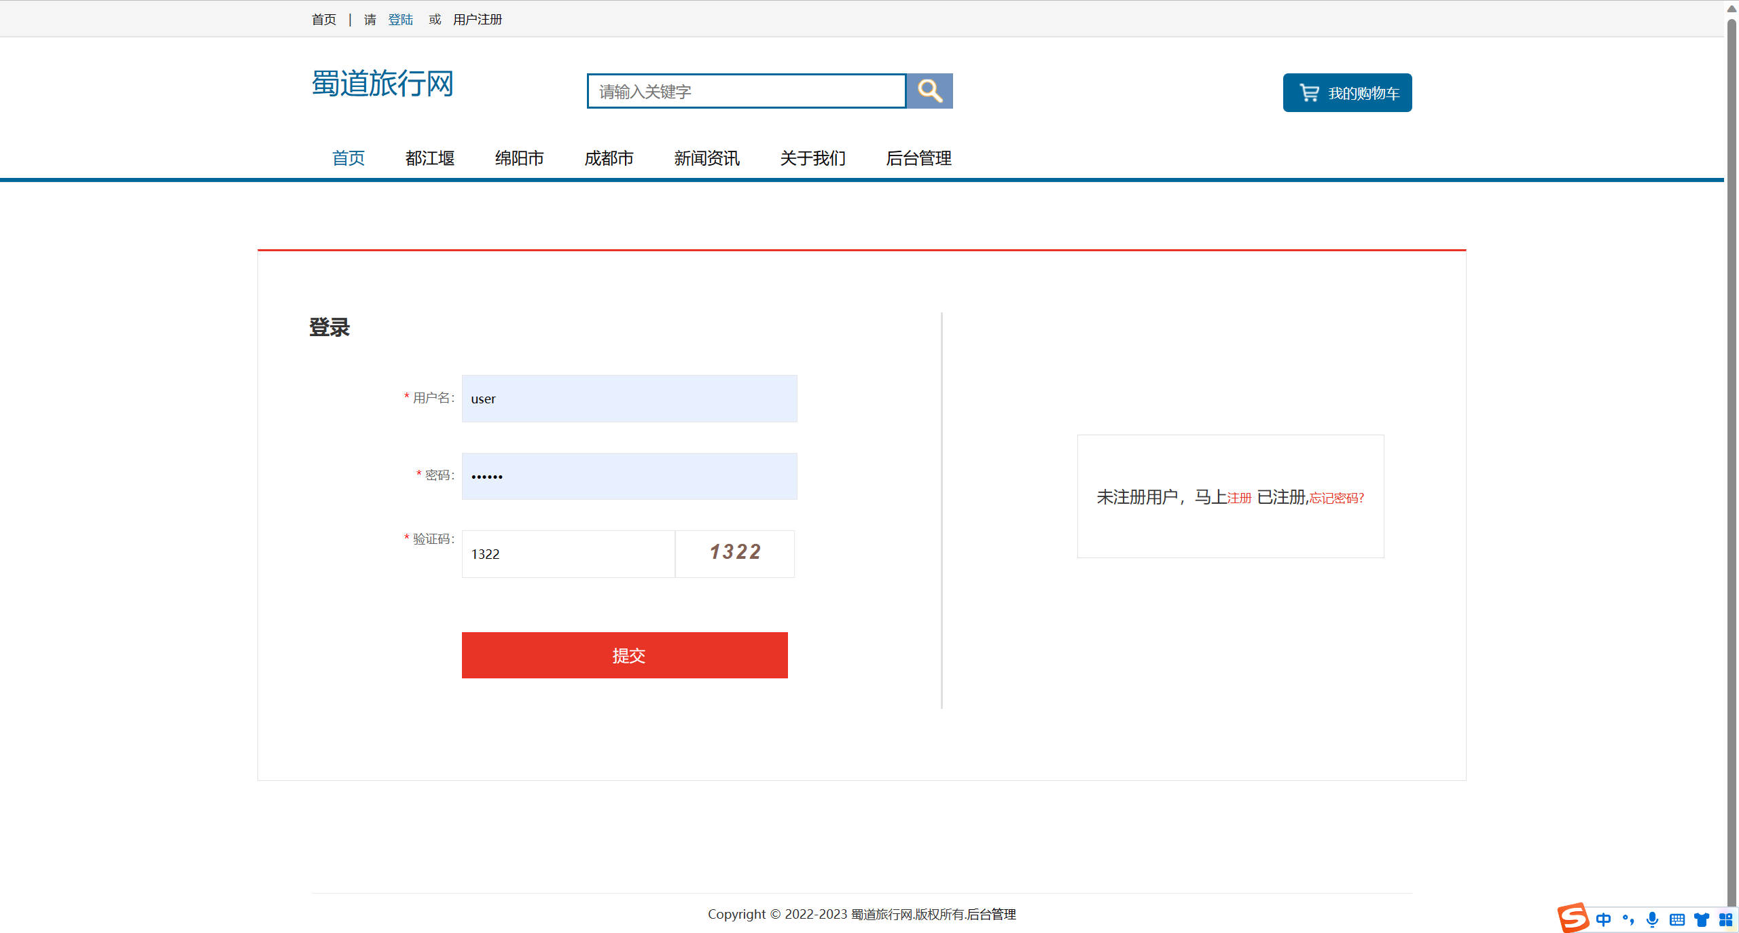
Task: Toggle full/half punctuation in Sogou tray
Action: (1628, 919)
